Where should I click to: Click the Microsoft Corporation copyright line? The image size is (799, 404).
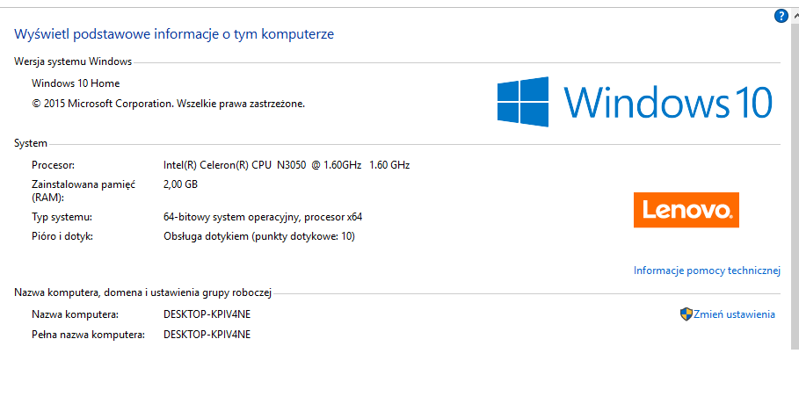click(x=168, y=104)
